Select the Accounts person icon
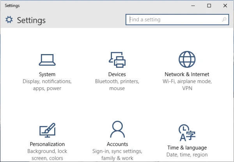 [x=117, y=129]
